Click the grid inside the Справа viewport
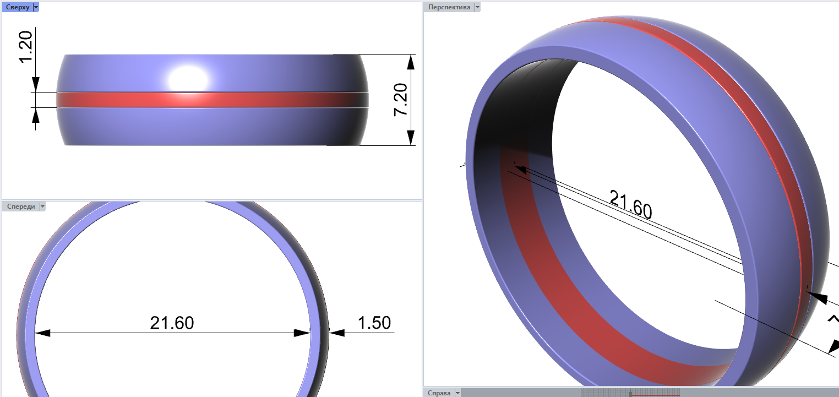The height and width of the screenshot is (397, 839). [606, 393]
